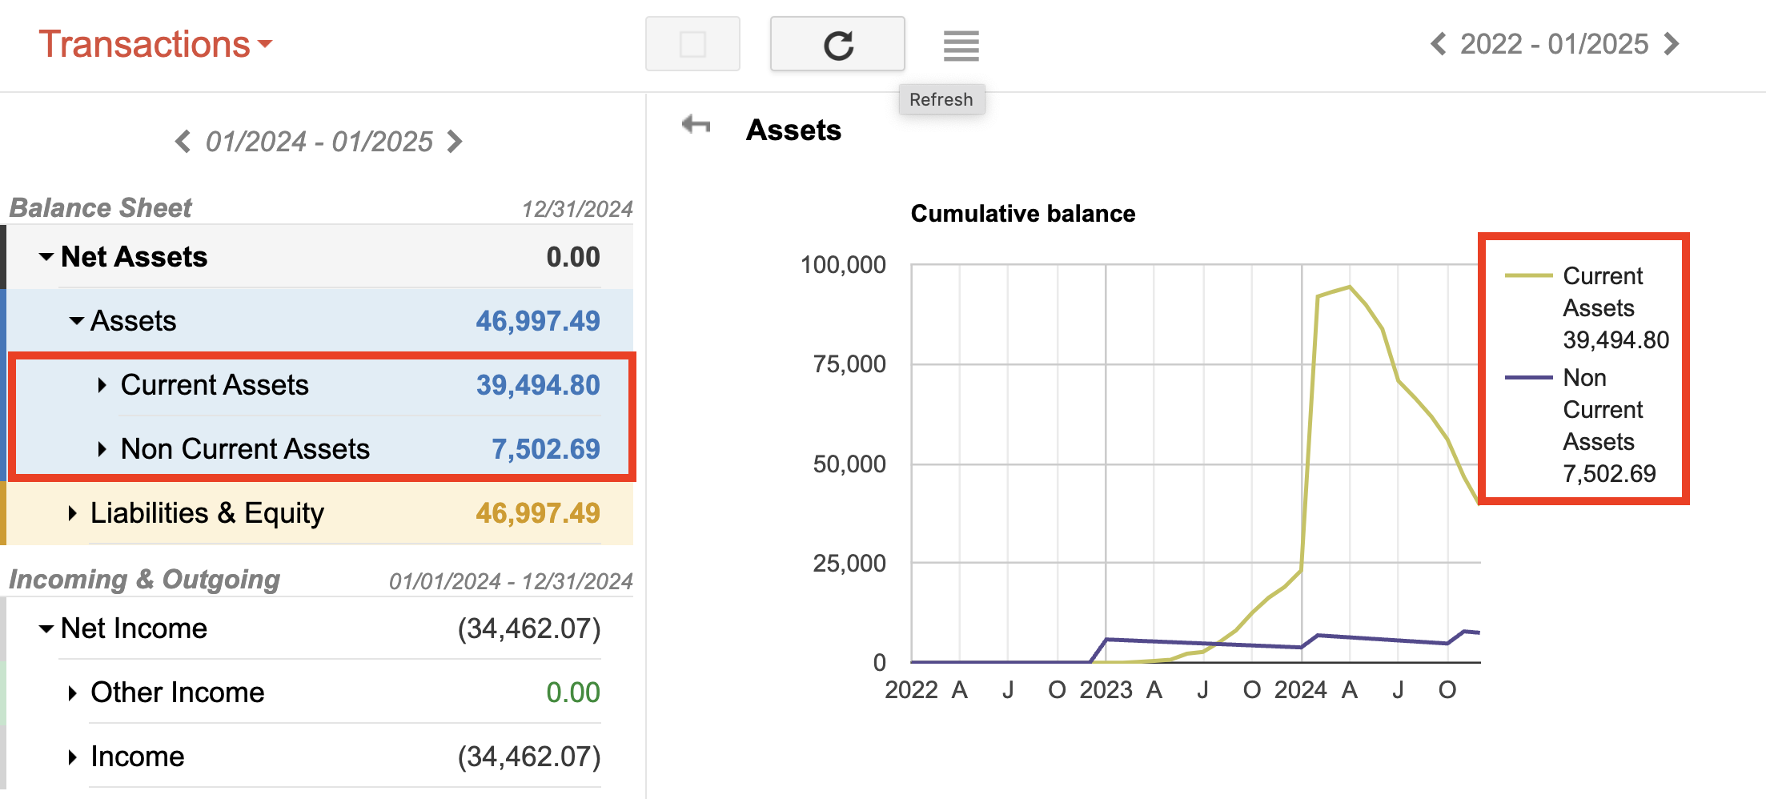Go to previous period using left chevron near 2022
Image resolution: width=1766 pixels, height=799 pixels.
coord(1439,44)
